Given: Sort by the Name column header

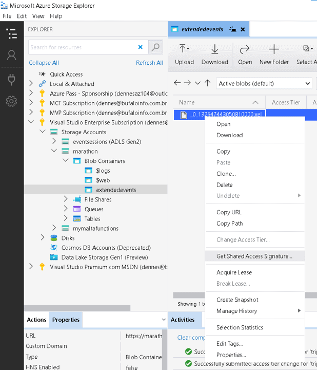Looking at the screenshot, I should [x=219, y=102].
